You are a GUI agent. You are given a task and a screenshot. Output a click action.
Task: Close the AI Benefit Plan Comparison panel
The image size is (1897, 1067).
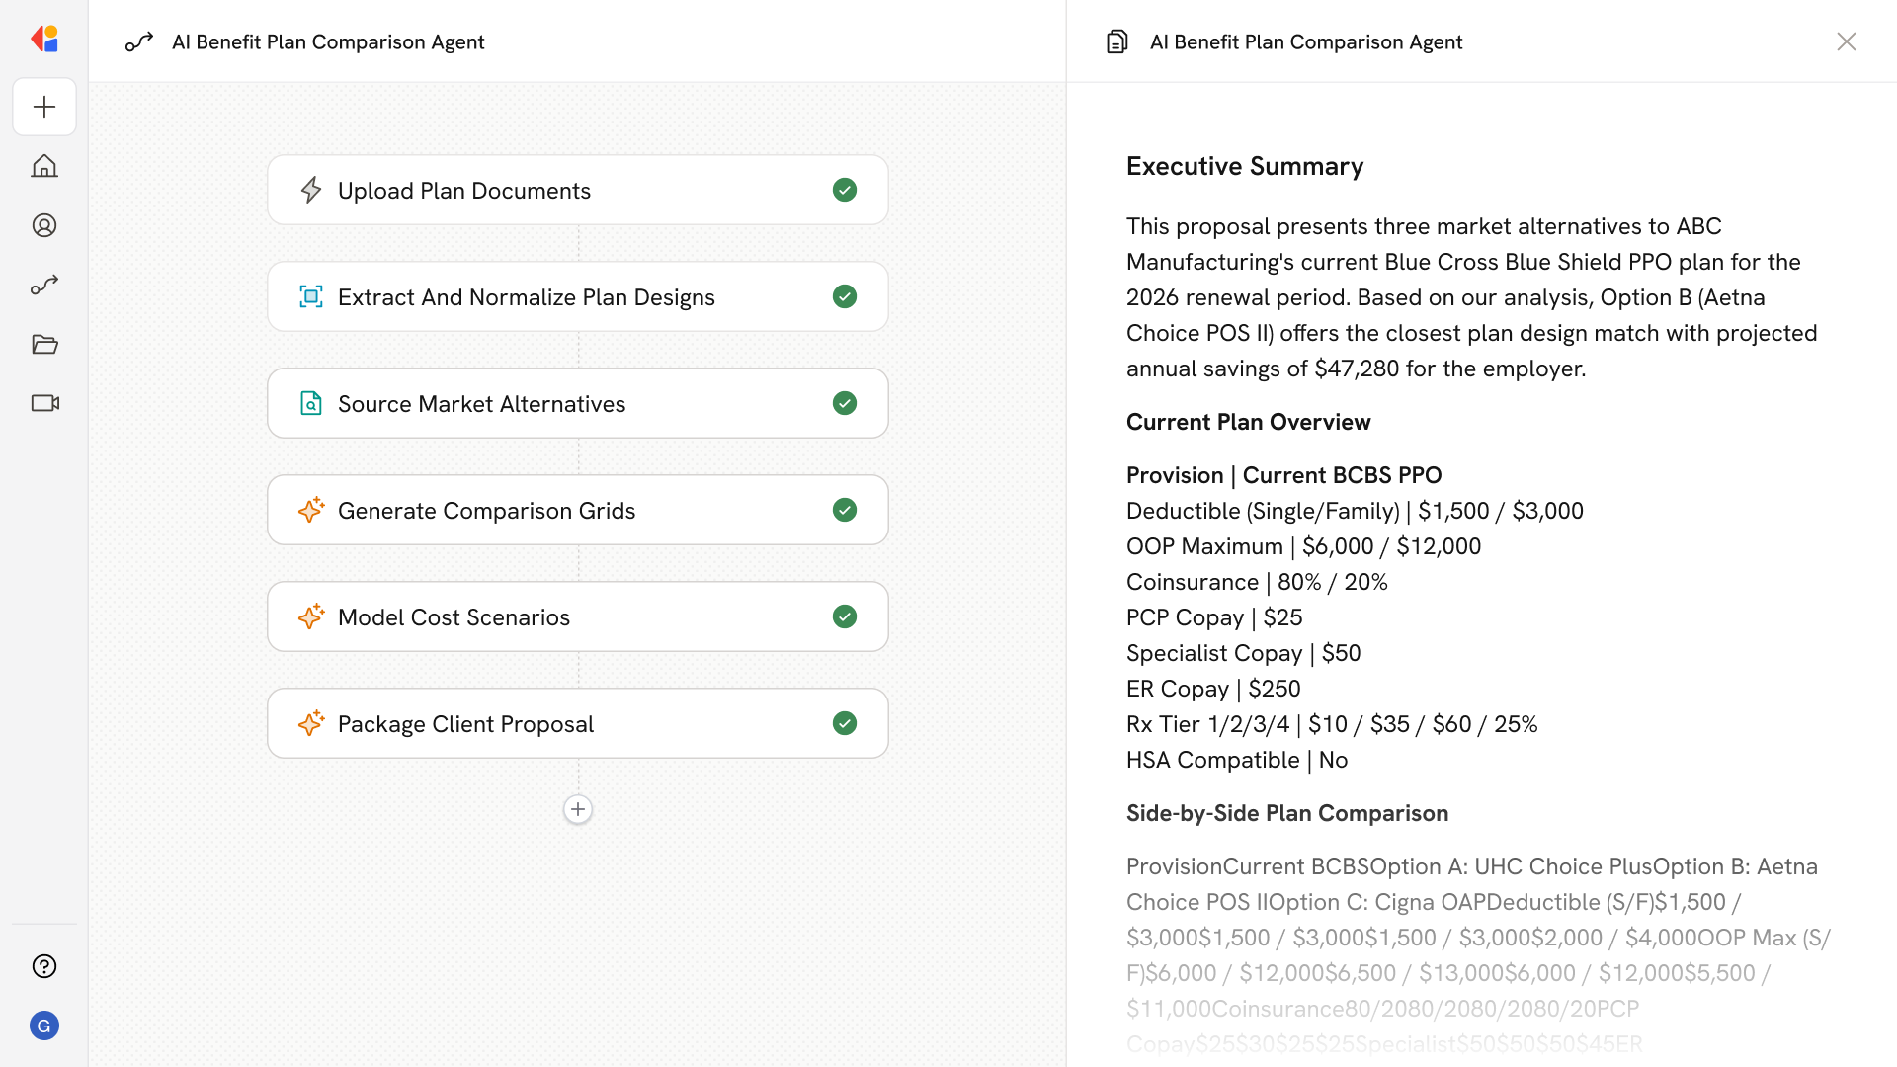click(x=1846, y=41)
